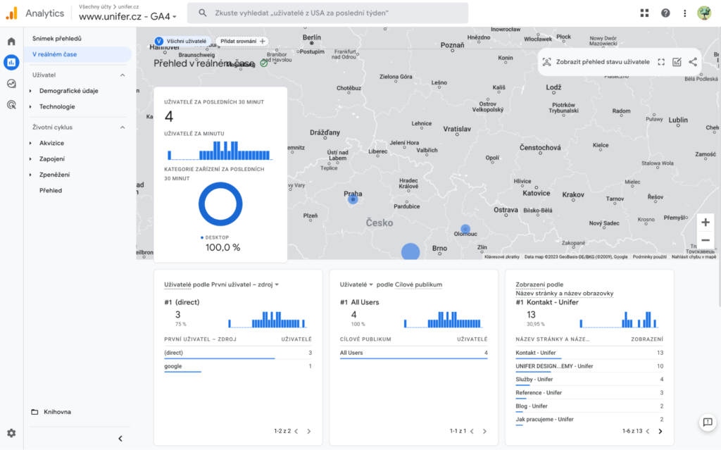Viewport: 721px width, 450px height.
Task: Open the feedback chat icon
Action: point(708,422)
